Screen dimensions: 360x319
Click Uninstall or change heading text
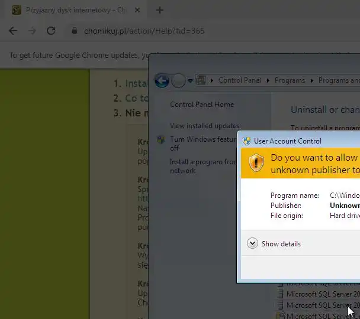tap(325, 110)
